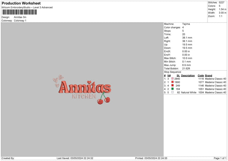Viewport: 228px width, 161px height.
Task: Click stitch count '2840' in stop sequence
Action: pyautogui.click(x=177, y=79)
